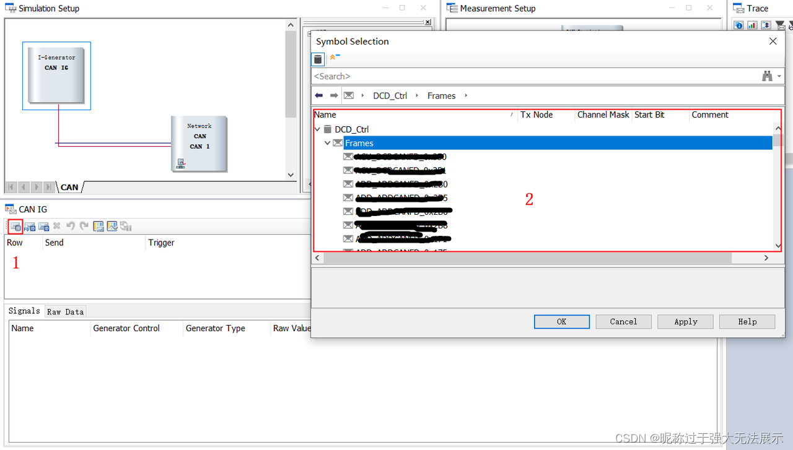This screenshot has height=450, width=793.
Task: Click the Generator Type column header
Action: [x=227, y=328]
